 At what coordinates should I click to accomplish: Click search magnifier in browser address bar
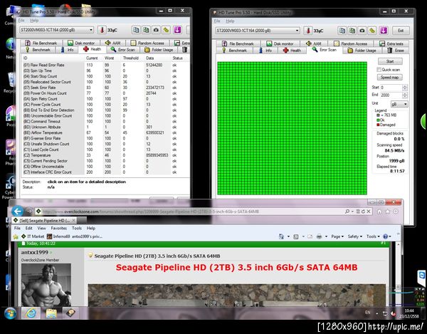point(347,212)
